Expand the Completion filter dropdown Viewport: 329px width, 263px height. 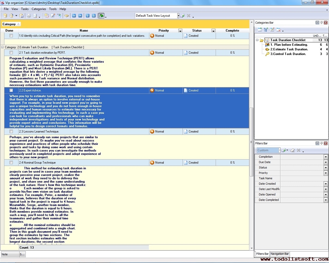[326, 157]
